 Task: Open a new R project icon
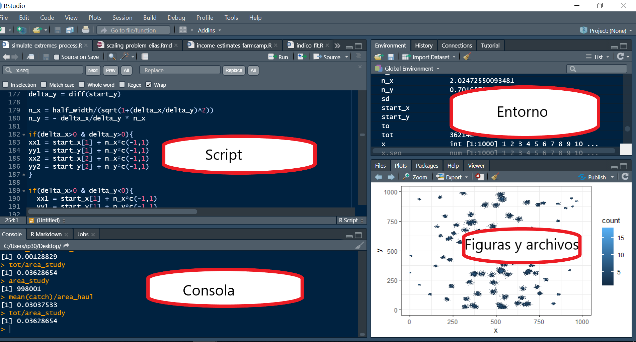tap(21, 30)
